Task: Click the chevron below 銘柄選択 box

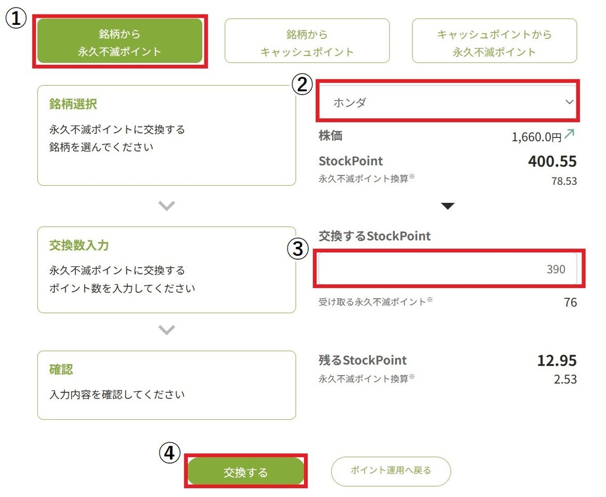Action: (x=167, y=206)
